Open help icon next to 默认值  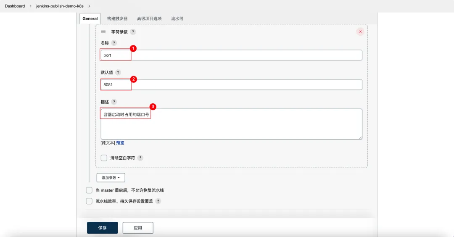point(118,72)
